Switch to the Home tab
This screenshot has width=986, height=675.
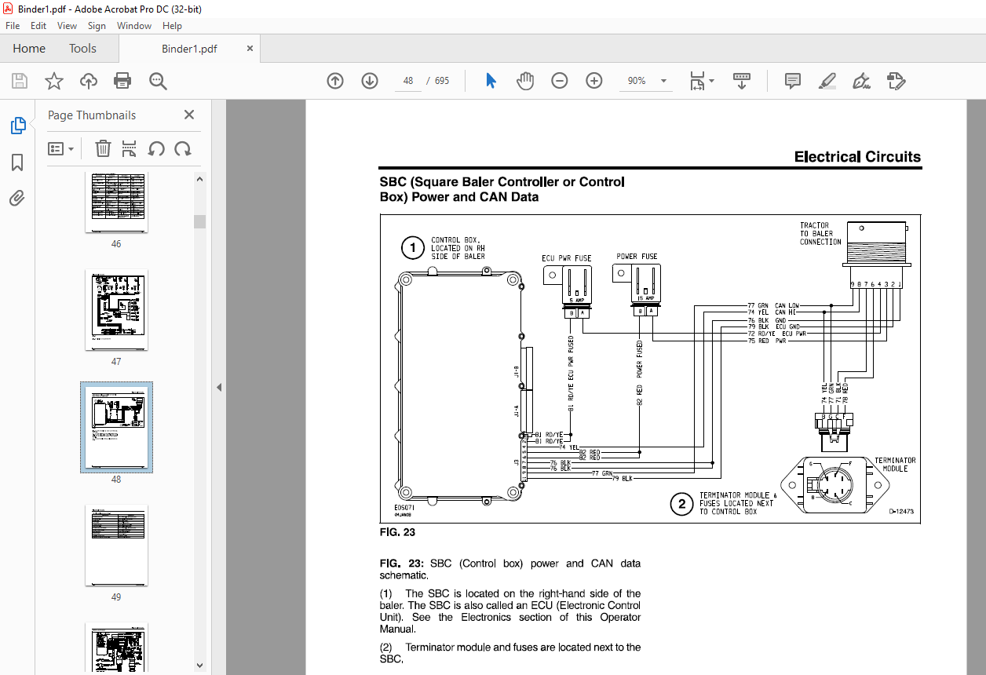point(29,49)
